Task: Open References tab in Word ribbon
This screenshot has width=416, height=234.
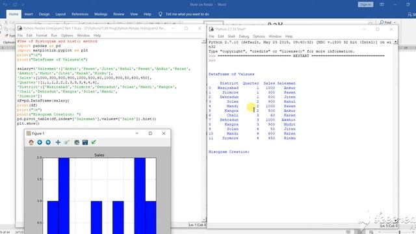Action: tap(80, 14)
